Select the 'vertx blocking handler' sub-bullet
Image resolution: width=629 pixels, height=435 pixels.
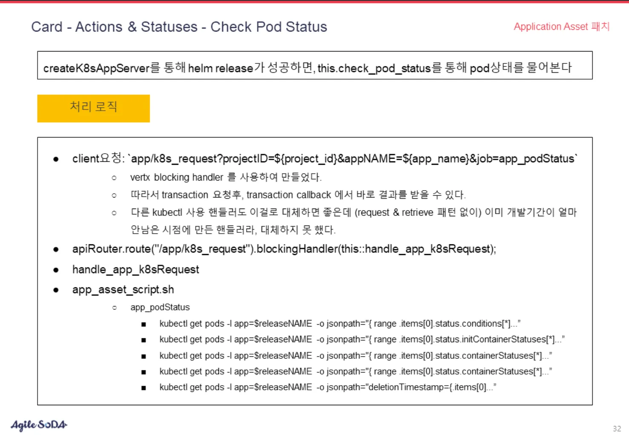tap(225, 177)
